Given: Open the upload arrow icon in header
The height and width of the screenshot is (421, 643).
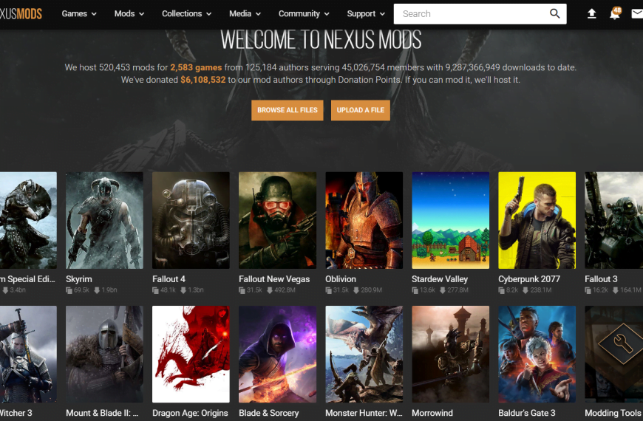Looking at the screenshot, I should [x=591, y=14].
